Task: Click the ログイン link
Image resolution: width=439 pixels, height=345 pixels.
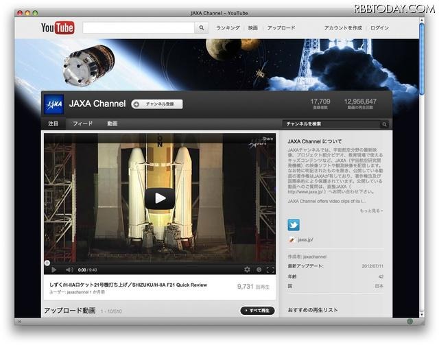Action: (x=379, y=27)
